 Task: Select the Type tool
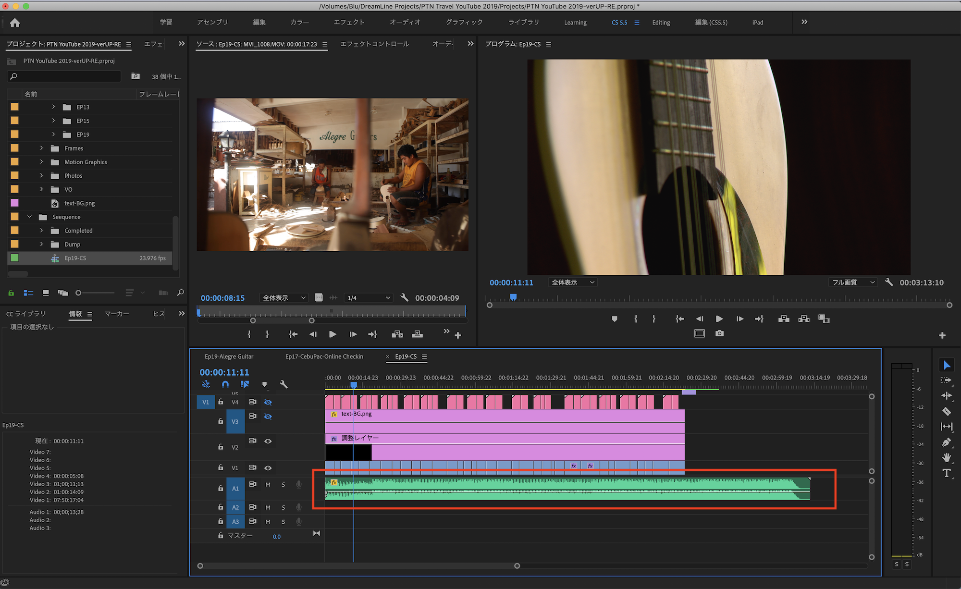[946, 473]
